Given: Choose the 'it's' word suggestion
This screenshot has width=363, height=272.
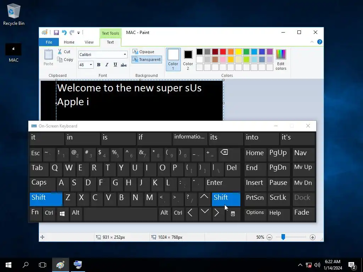Looking at the screenshot, I should coord(298,138).
